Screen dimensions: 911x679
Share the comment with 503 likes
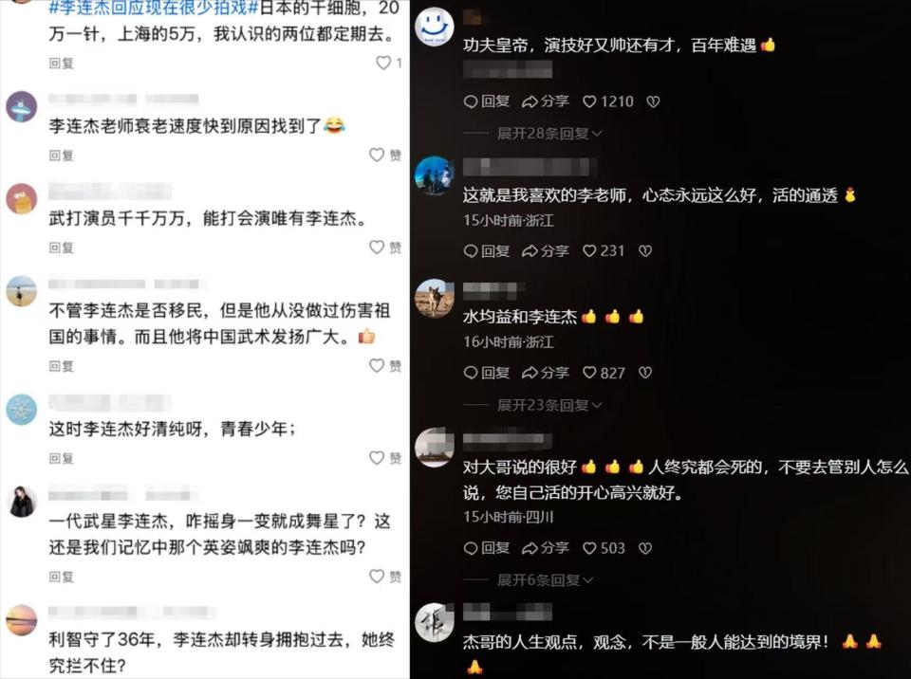(545, 548)
